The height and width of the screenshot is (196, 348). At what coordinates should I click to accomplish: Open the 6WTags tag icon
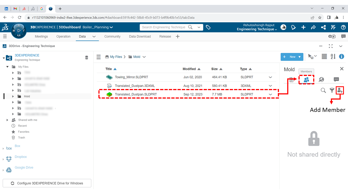[x=208, y=27]
